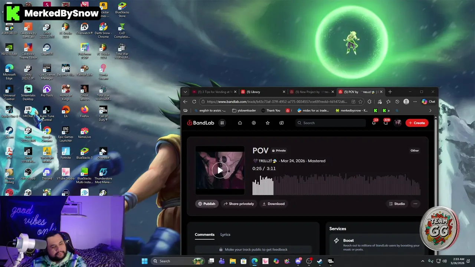
Task: Favorite this page with the star icon
Action: tap(360, 102)
